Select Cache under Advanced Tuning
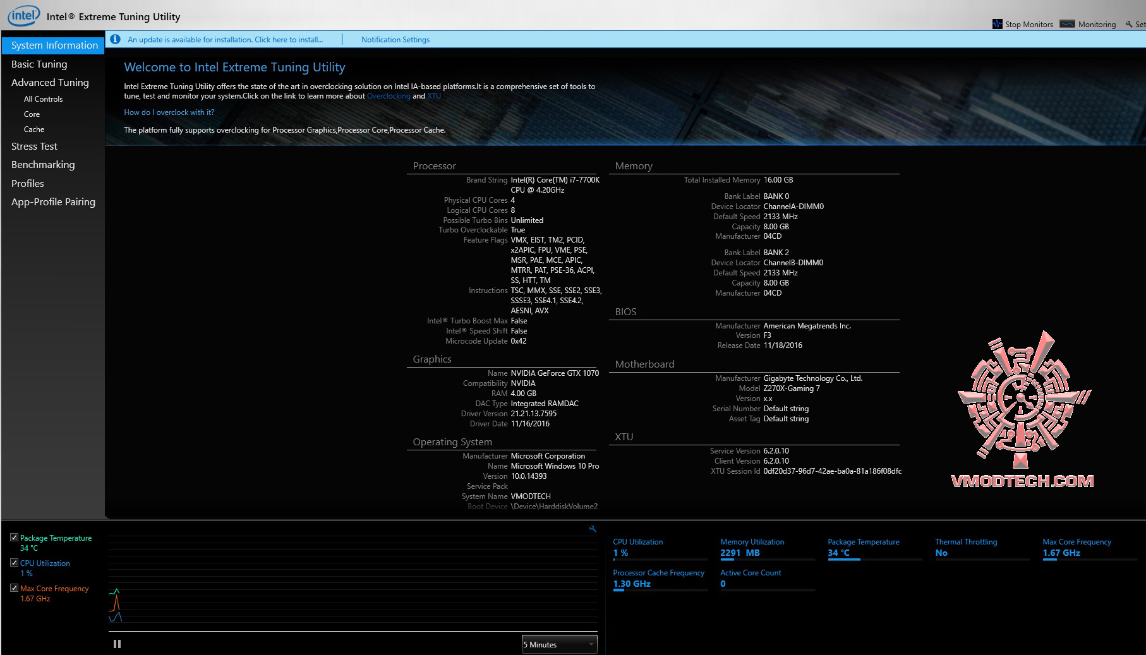Image resolution: width=1146 pixels, height=655 pixels. click(x=34, y=129)
